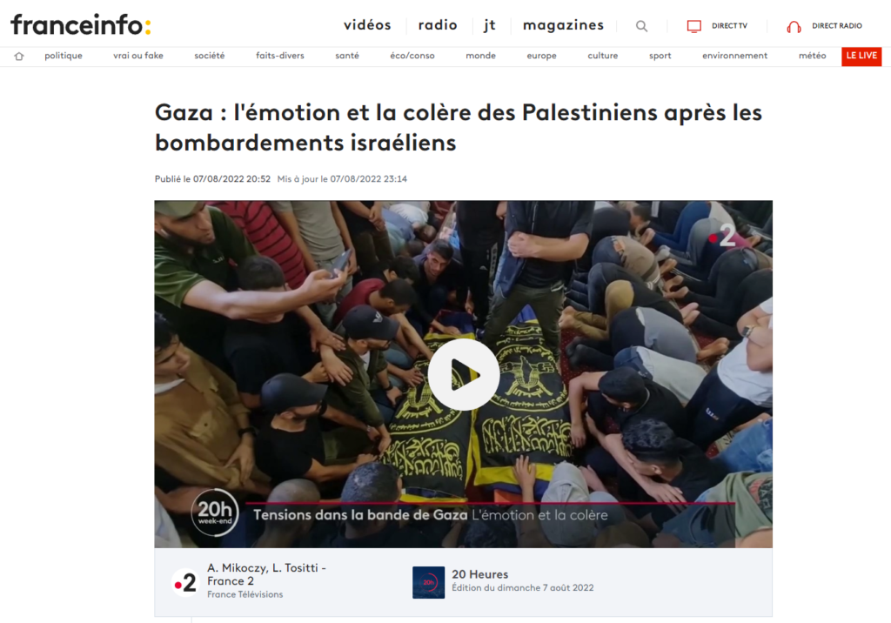Open the 20 Heures edition link

click(x=522, y=581)
